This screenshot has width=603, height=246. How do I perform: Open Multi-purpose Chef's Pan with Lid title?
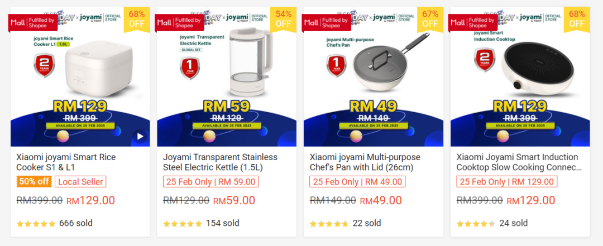[x=365, y=162]
